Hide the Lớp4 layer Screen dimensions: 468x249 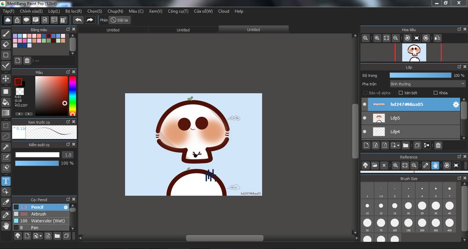[364, 132]
